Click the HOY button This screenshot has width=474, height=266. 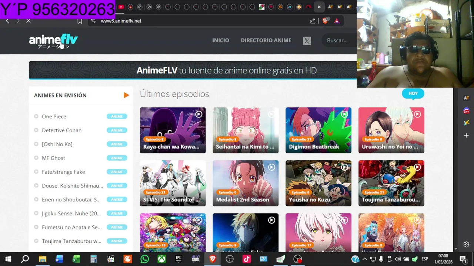413,93
